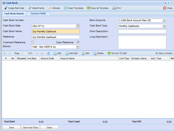Open the Cash Book Type dropdown
Screen dimensions: 174x131
(x=164, y=26)
